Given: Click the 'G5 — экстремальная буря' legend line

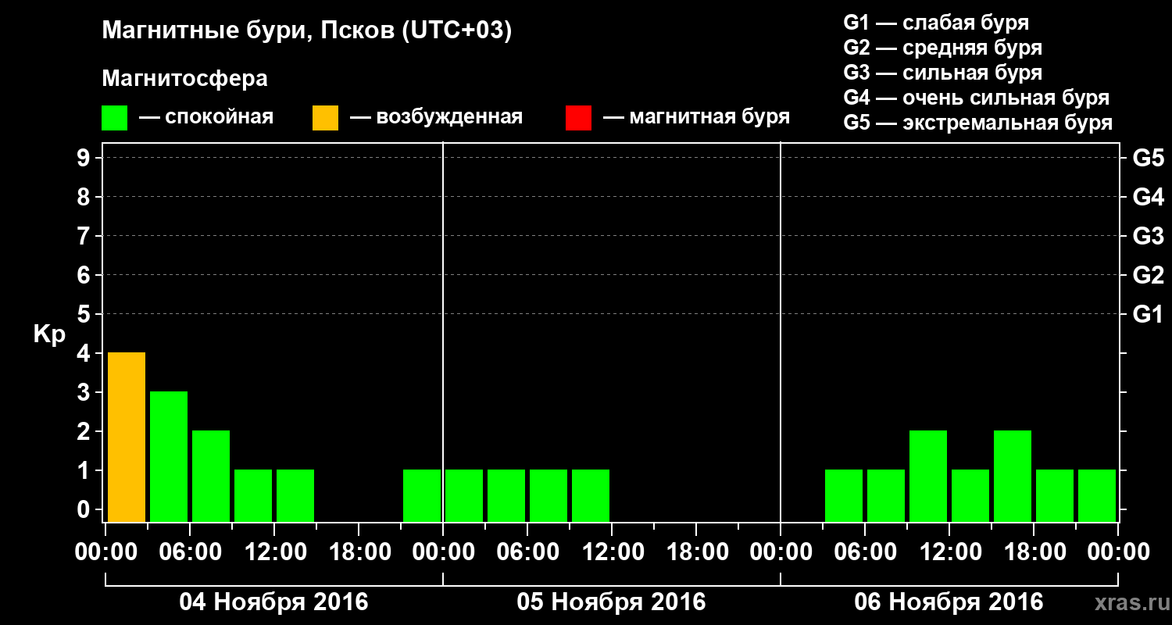Looking at the screenshot, I should 978,123.
